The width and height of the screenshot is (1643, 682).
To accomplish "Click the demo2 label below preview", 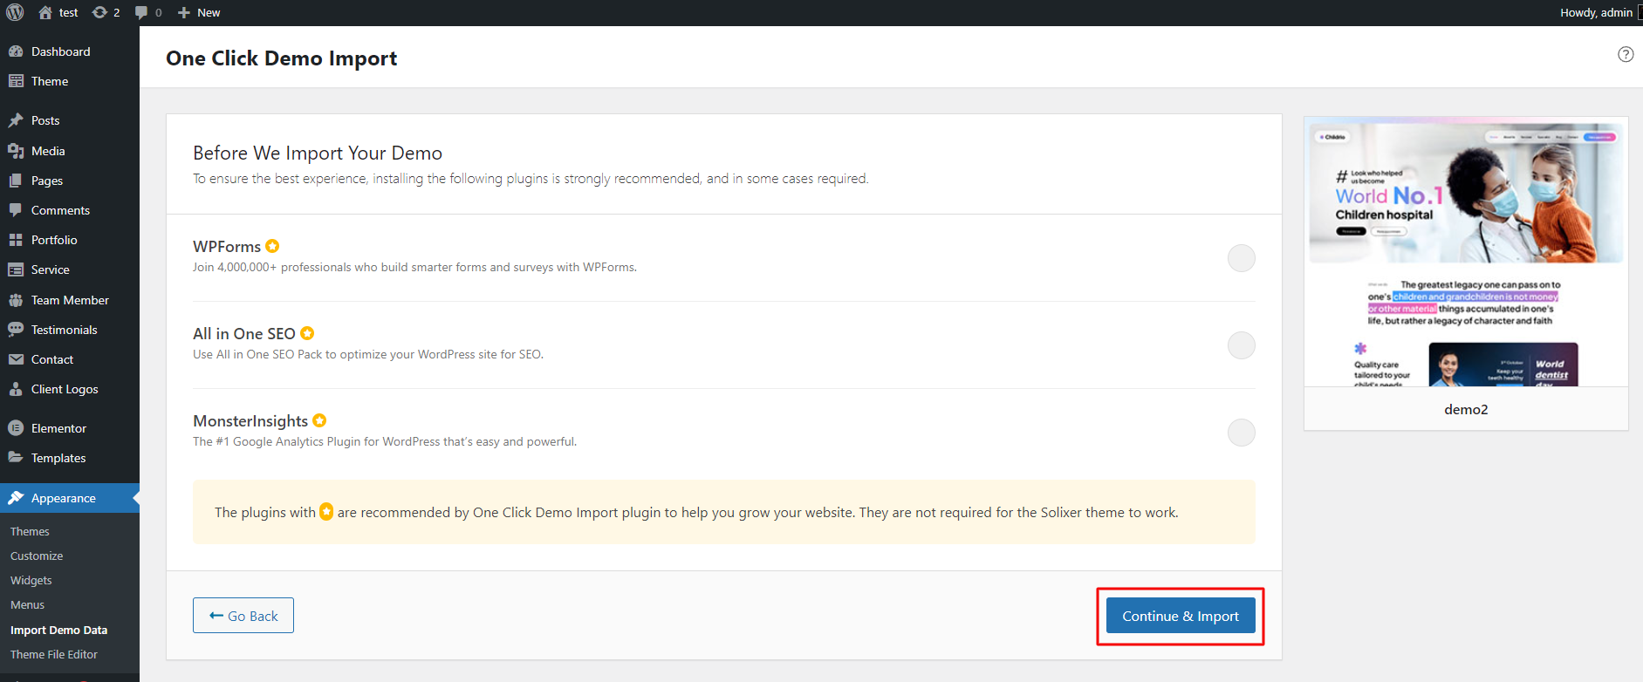I will click(x=1466, y=409).
